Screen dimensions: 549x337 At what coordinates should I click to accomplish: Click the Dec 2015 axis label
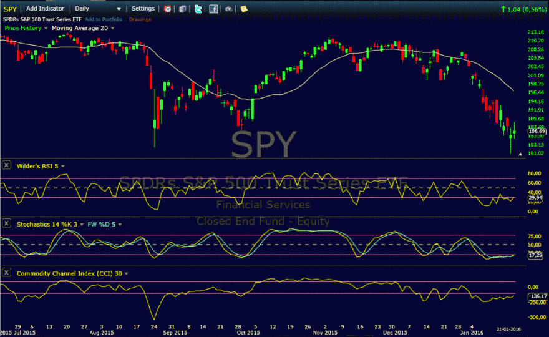click(x=395, y=333)
